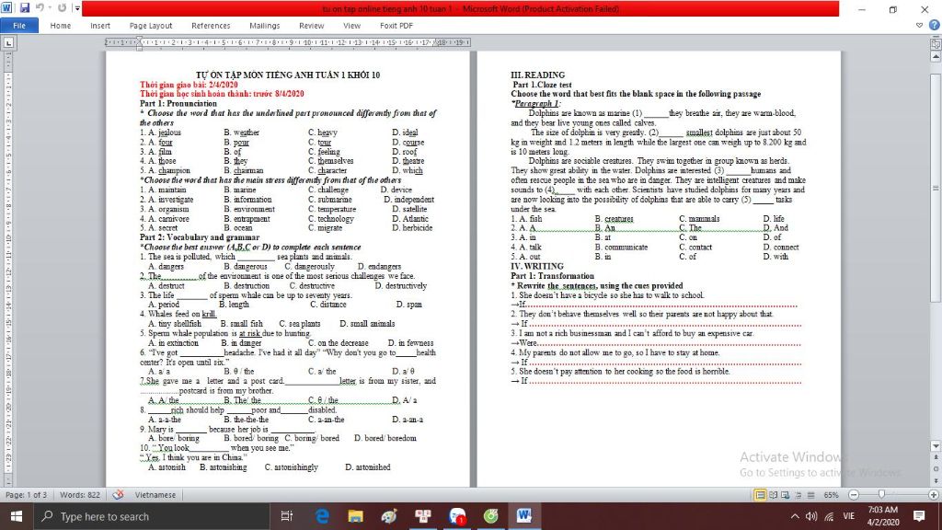The width and height of the screenshot is (942, 530).
Task: Click the Undo arrow icon
Action: pyautogui.click(x=40, y=8)
